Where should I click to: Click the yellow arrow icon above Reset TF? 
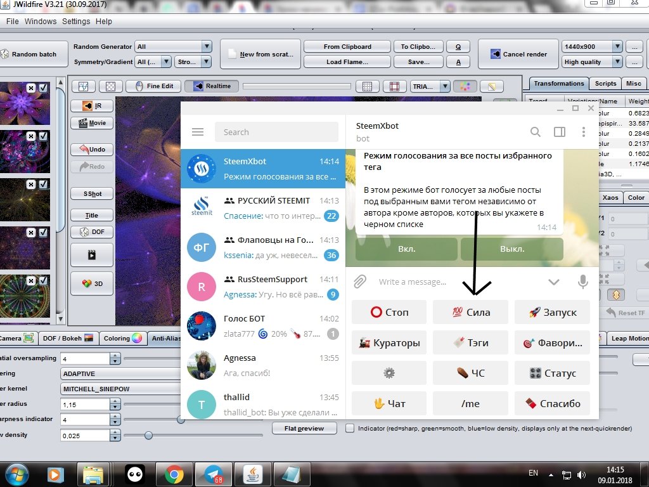click(x=616, y=295)
